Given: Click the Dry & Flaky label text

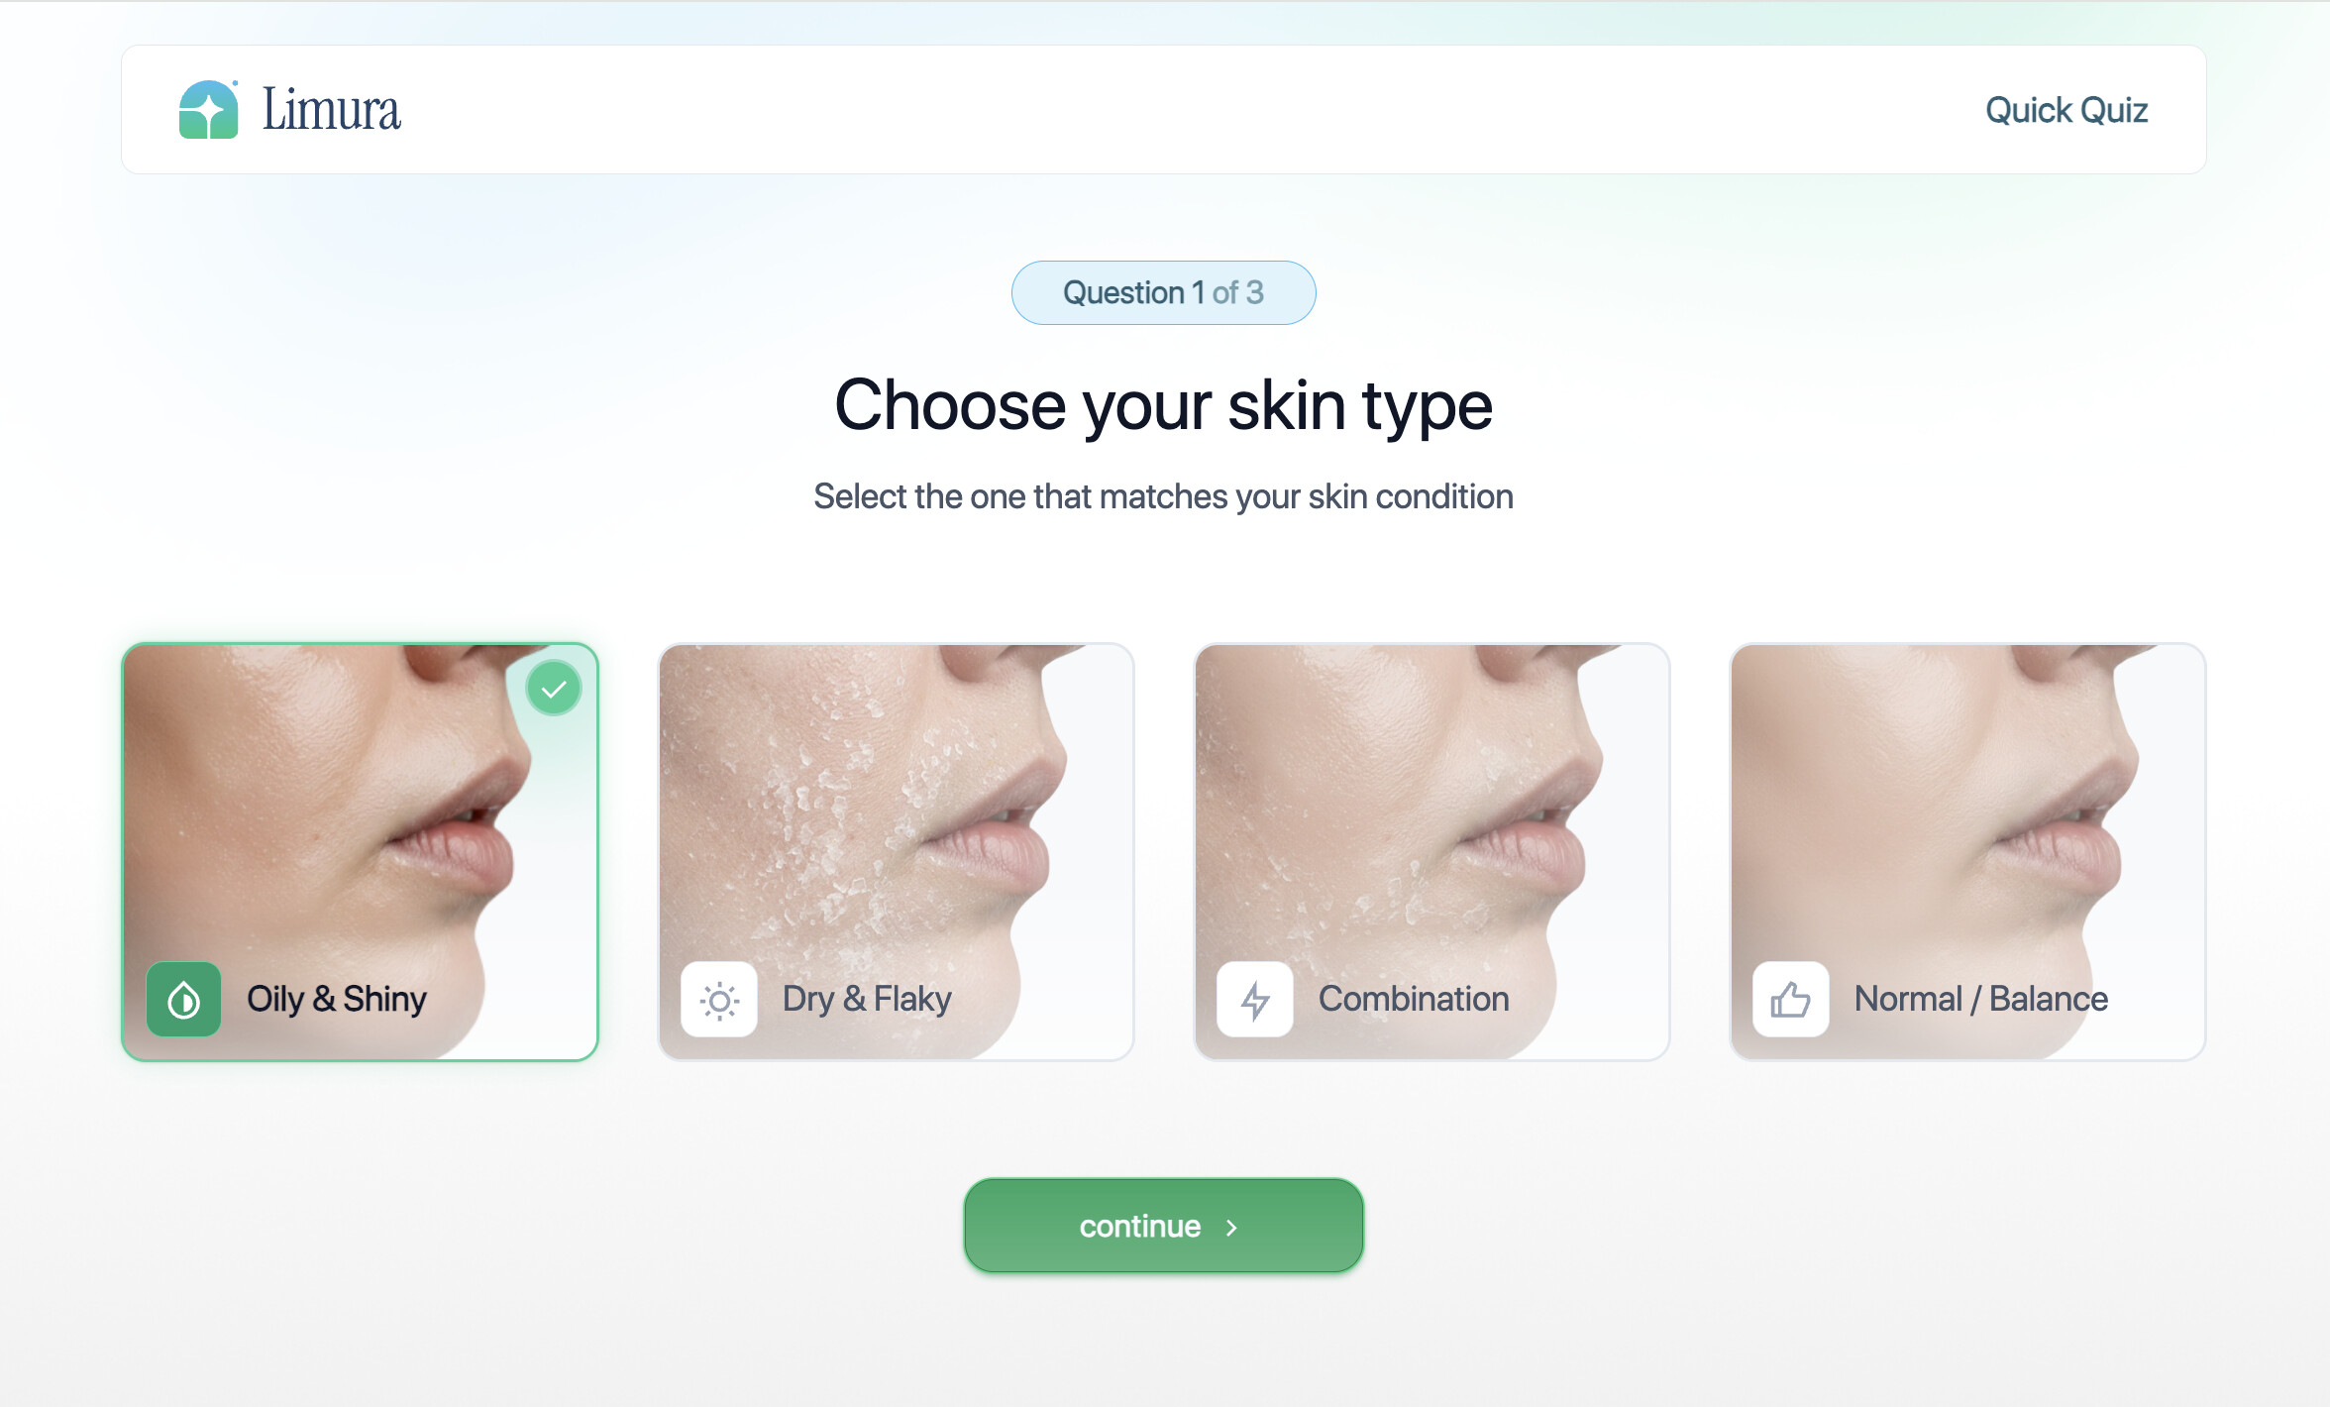Looking at the screenshot, I should [x=867, y=999].
